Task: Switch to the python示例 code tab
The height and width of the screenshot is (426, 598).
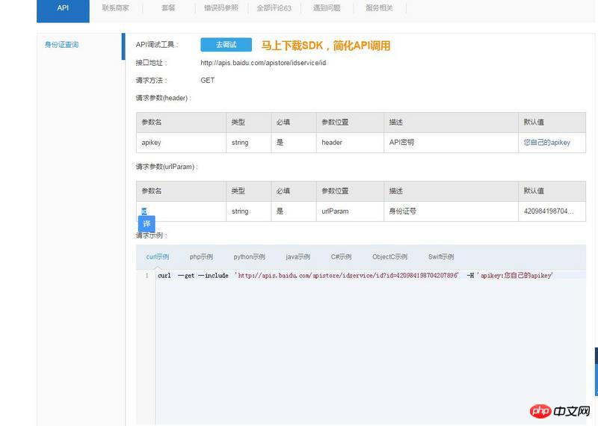Action: 249,256
